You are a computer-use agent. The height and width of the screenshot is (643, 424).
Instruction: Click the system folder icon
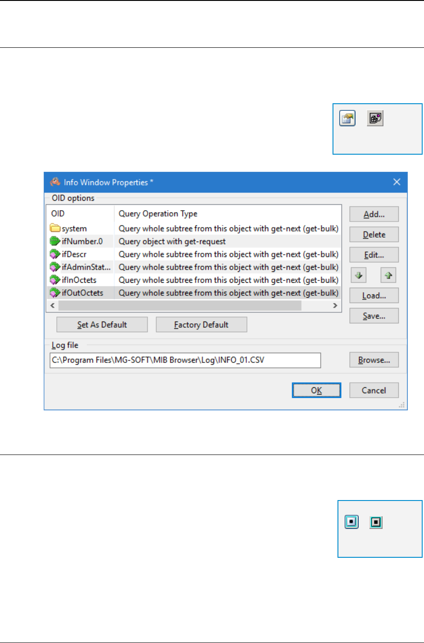(55, 228)
